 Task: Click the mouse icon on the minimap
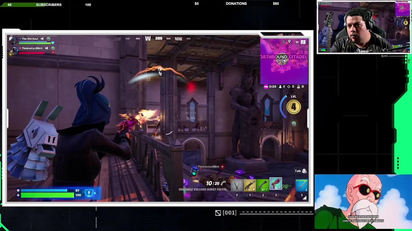tap(284, 42)
